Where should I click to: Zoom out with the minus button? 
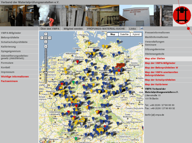coord(46,85)
